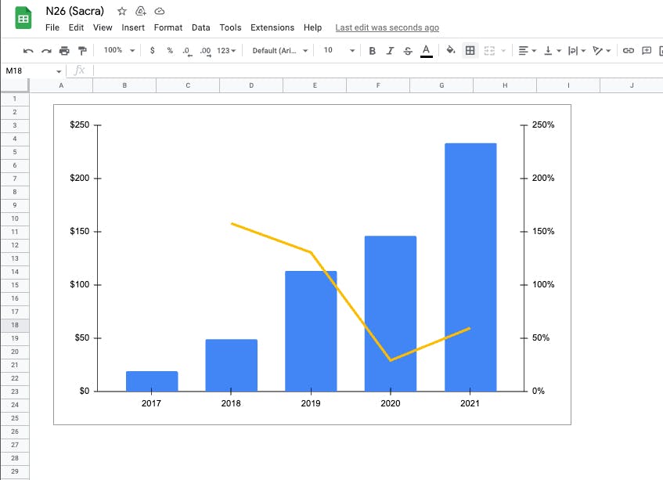Screen dimensions: 663x480
Task: Click merge cells icon
Action: pyautogui.click(x=489, y=51)
